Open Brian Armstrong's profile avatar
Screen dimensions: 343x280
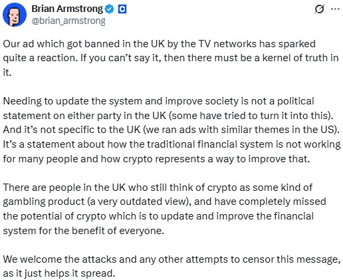tap(15, 15)
